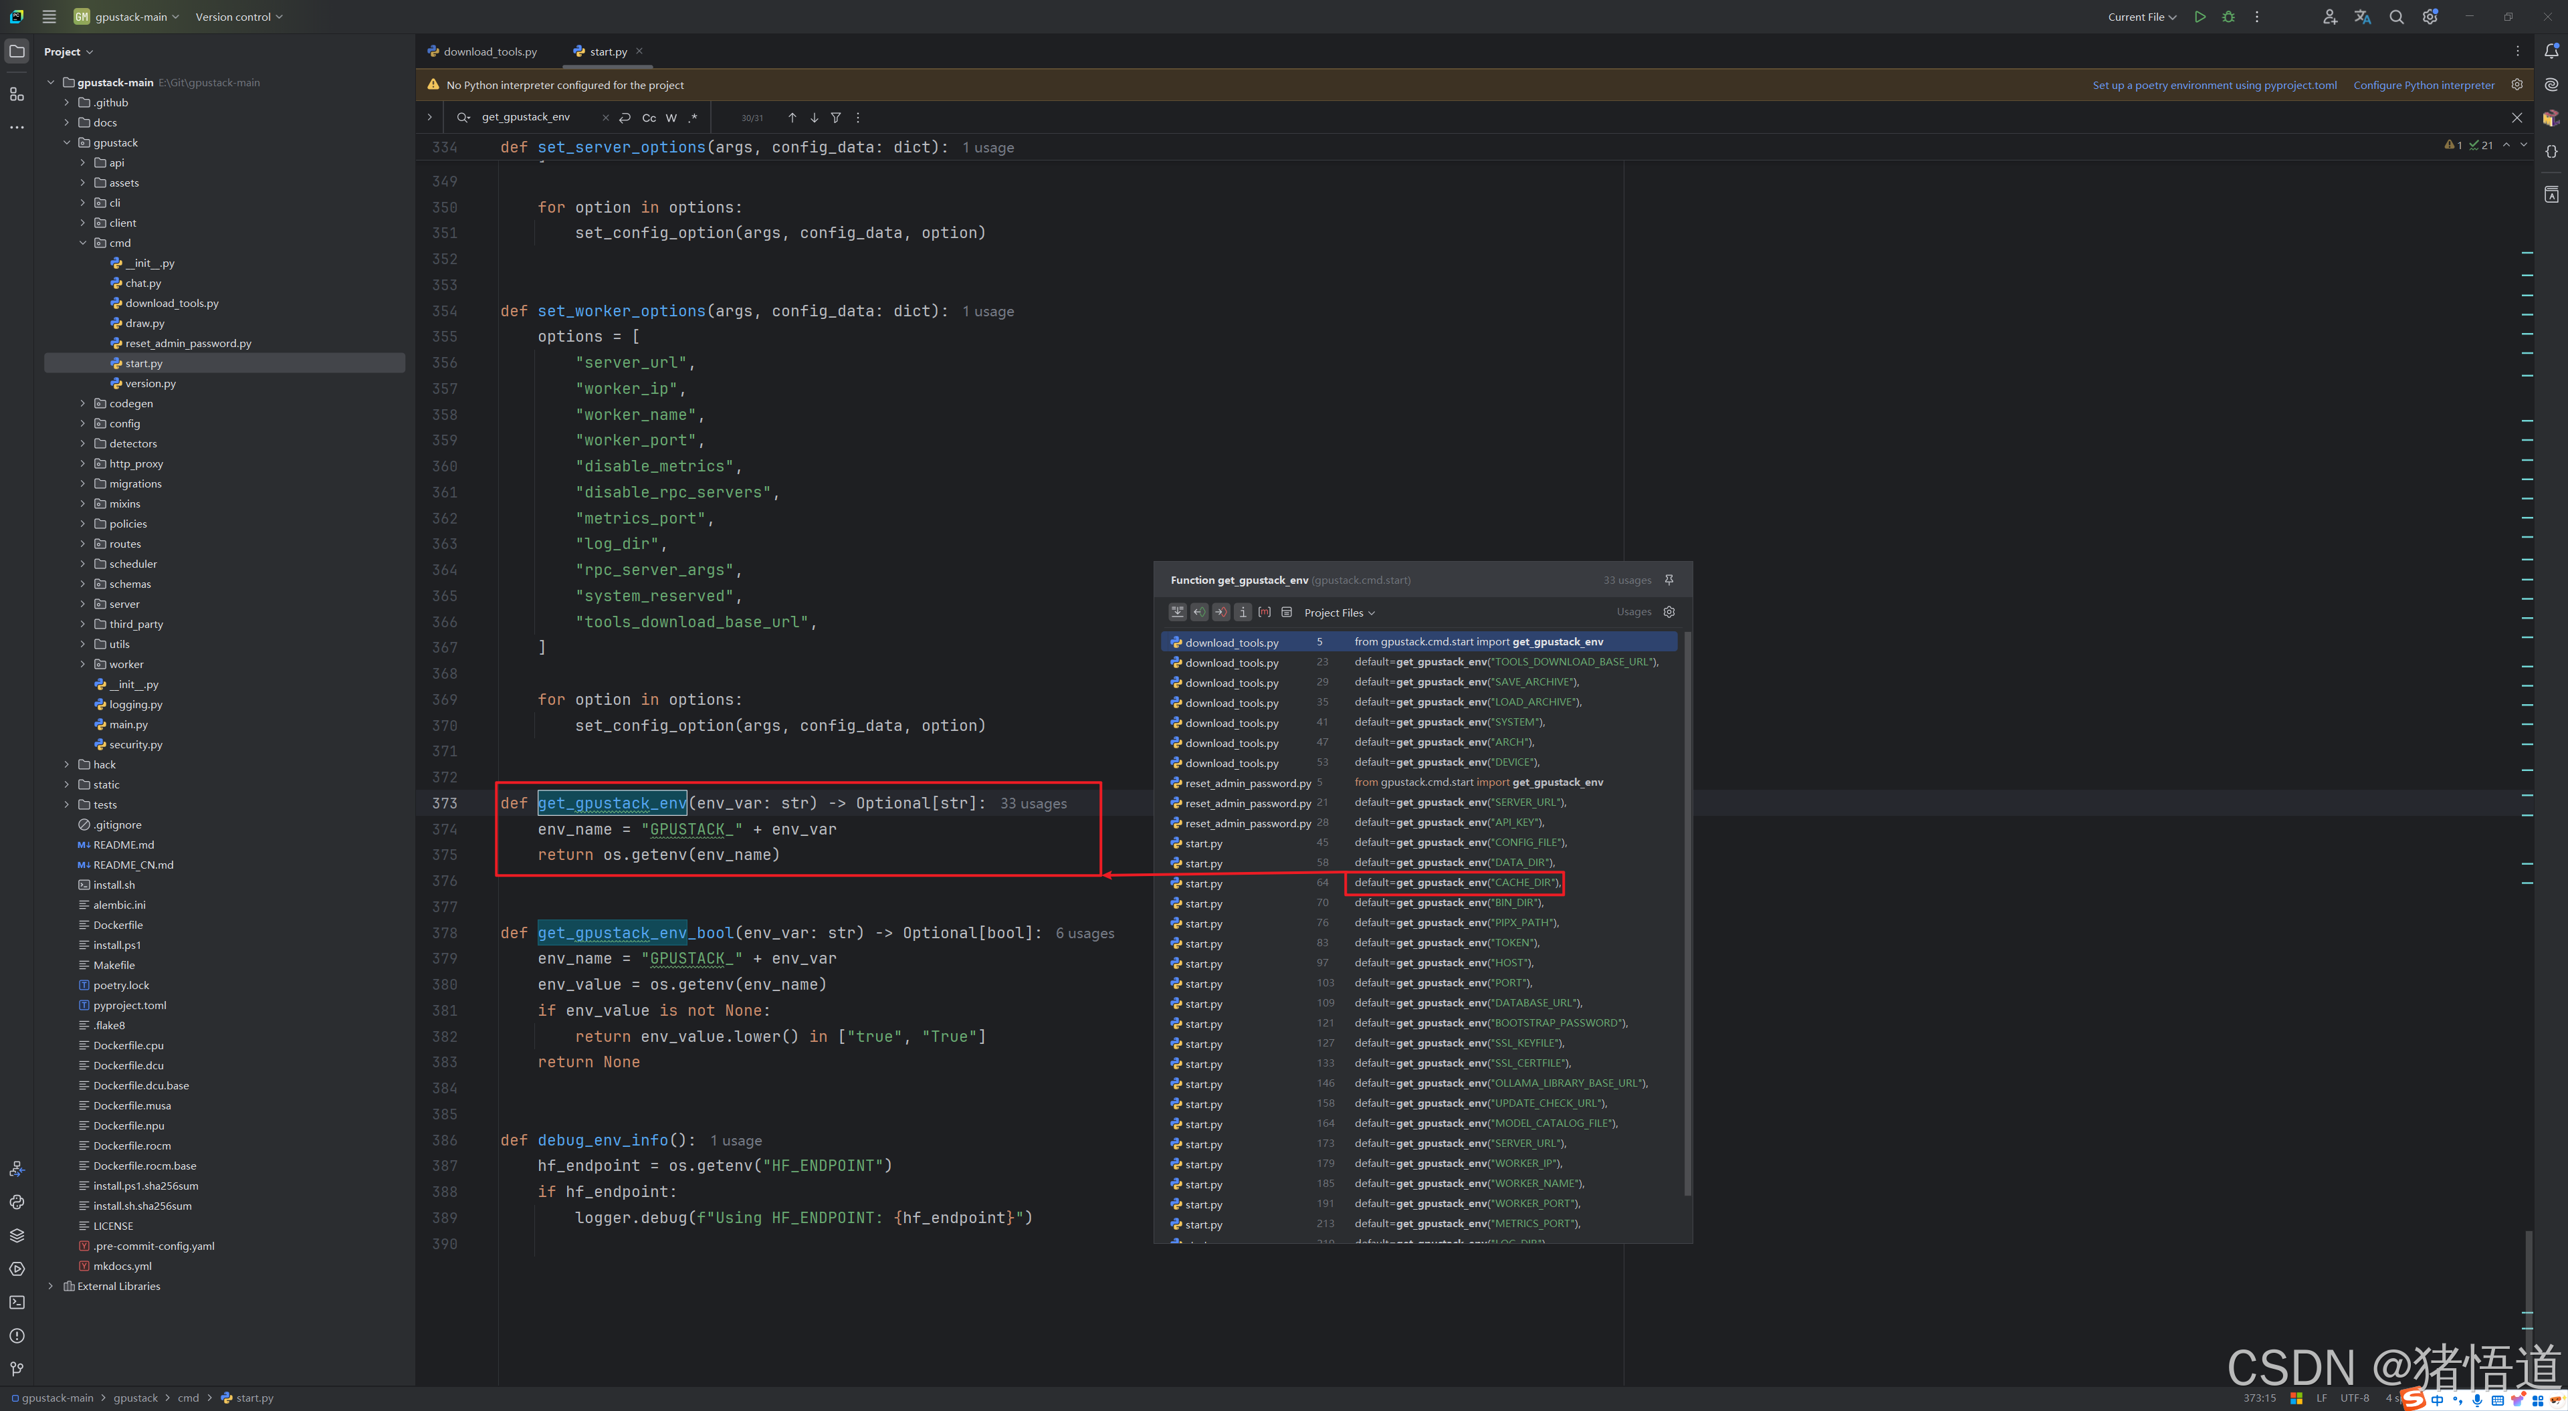Viewport: 2568px width, 1411px height.
Task: Open the Version control menu
Action: click(x=238, y=17)
